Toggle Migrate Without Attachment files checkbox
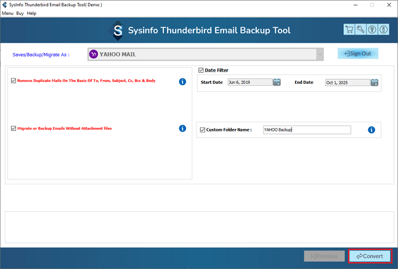Viewport: 398px width, 269px height. (14, 128)
